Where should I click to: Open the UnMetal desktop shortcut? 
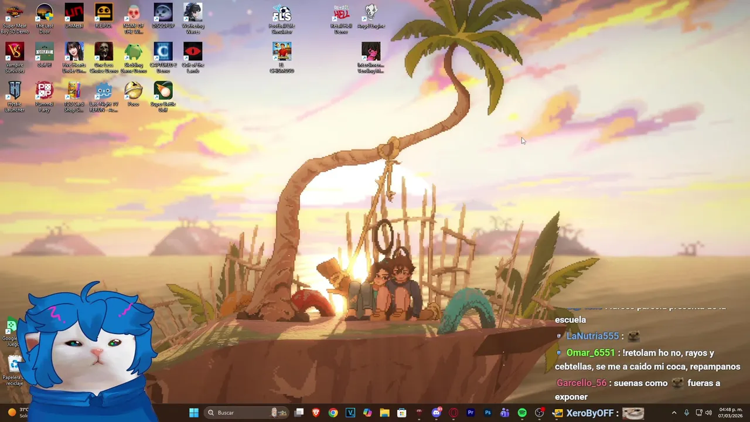[74, 16]
